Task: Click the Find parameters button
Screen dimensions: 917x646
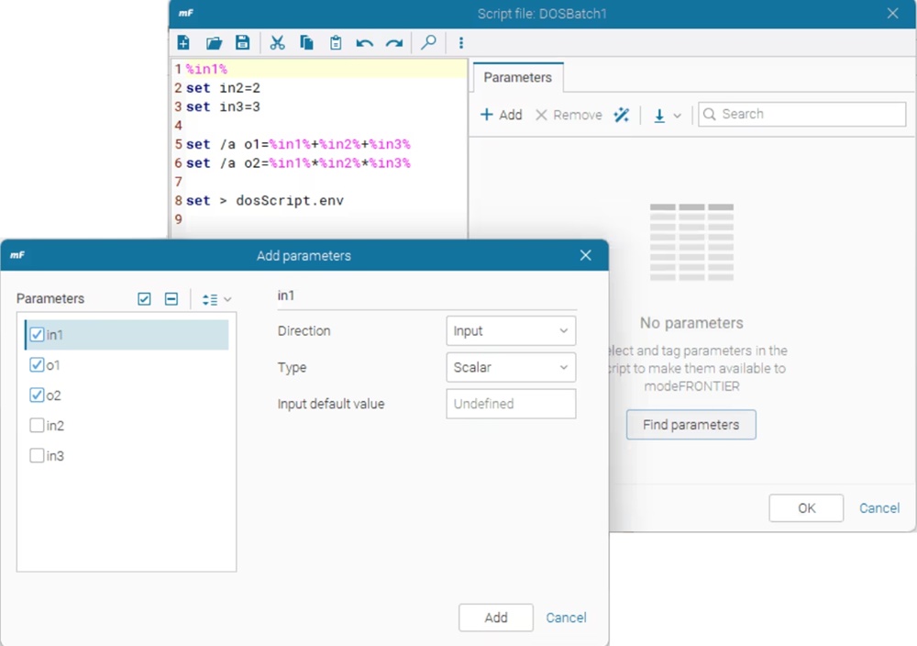Action: pos(691,425)
